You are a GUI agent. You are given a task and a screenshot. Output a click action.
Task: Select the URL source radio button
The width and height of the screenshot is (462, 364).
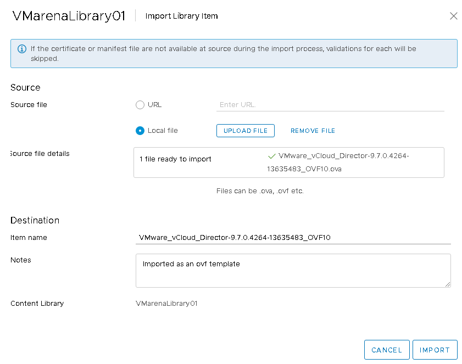pyautogui.click(x=140, y=105)
